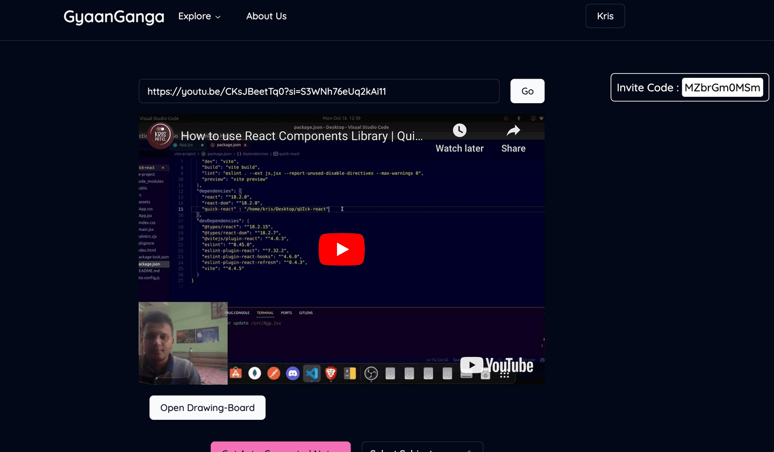Open the Drawing-Board
The width and height of the screenshot is (774, 452).
pyautogui.click(x=207, y=408)
